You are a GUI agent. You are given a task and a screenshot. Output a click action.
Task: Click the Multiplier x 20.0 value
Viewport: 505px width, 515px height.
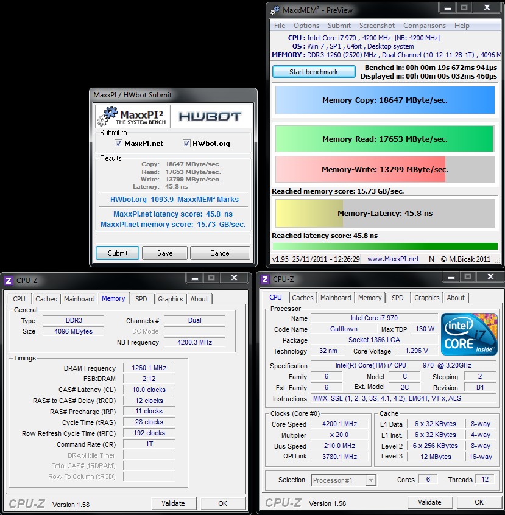340,435
